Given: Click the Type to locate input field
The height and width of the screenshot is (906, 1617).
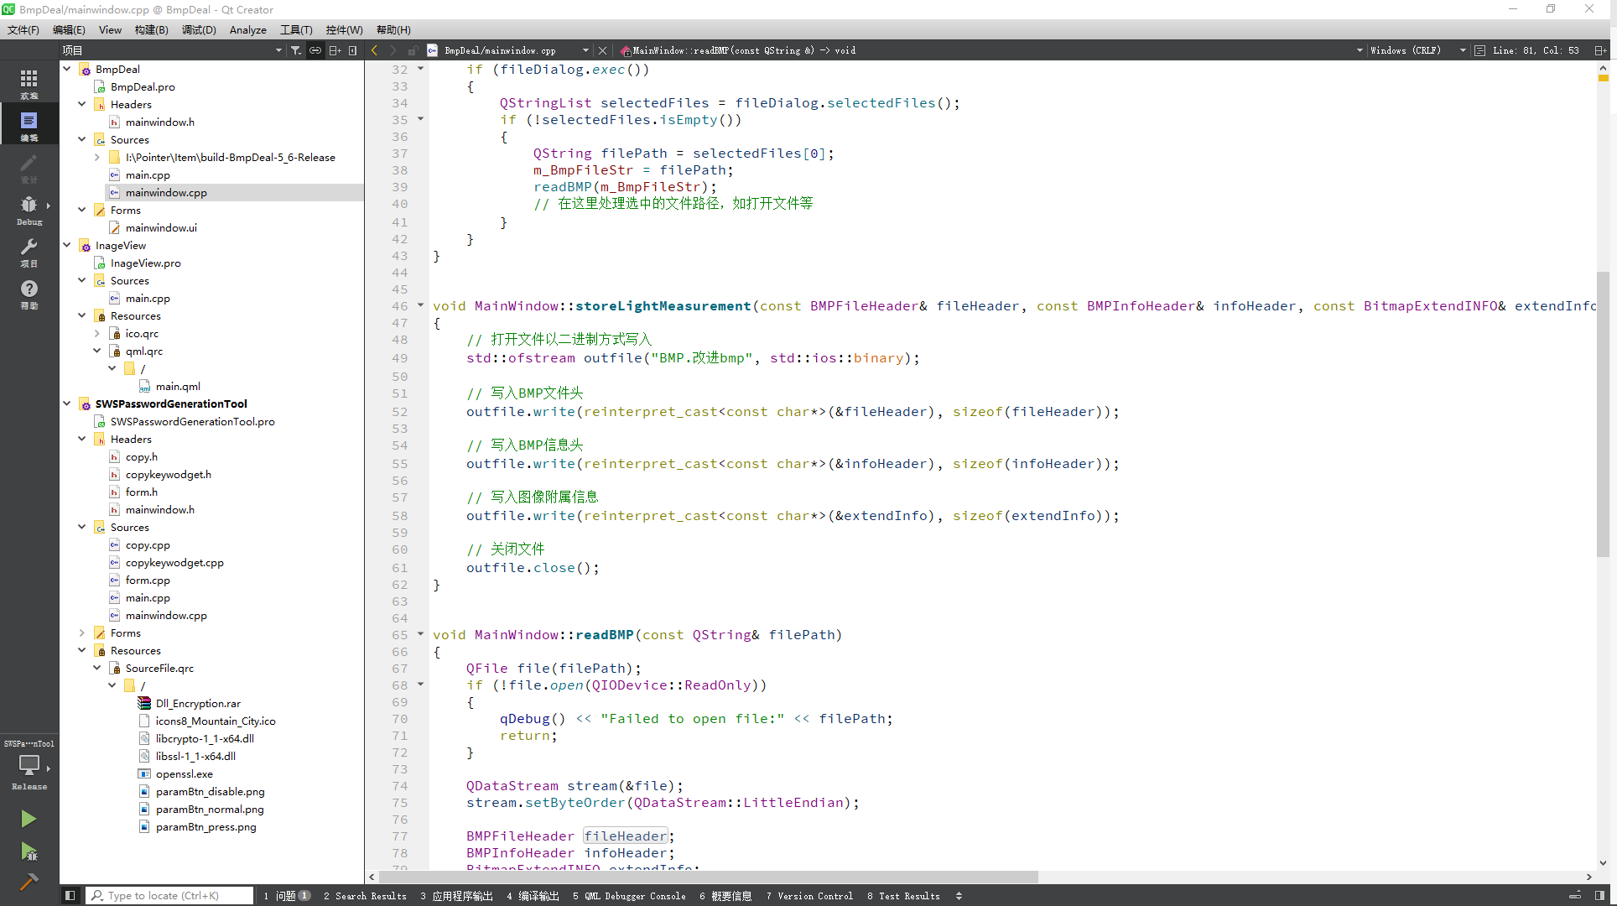Looking at the screenshot, I should point(170,896).
